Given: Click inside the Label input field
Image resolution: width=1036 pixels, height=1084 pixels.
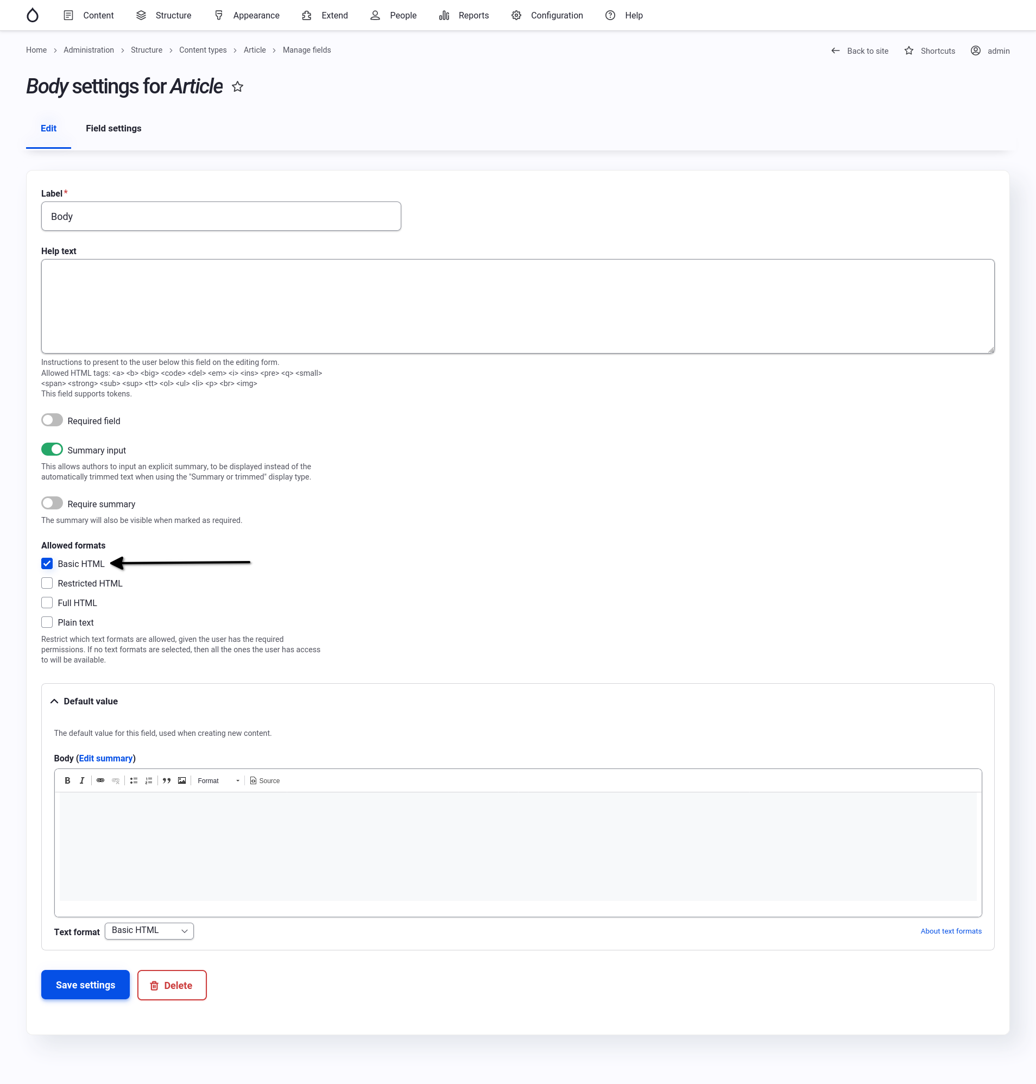Looking at the screenshot, I should [221, 217].
